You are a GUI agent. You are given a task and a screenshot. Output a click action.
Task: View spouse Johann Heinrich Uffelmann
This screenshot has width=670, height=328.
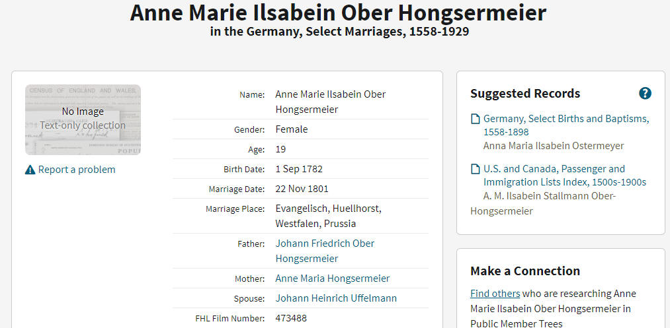[x=336, y=298]
